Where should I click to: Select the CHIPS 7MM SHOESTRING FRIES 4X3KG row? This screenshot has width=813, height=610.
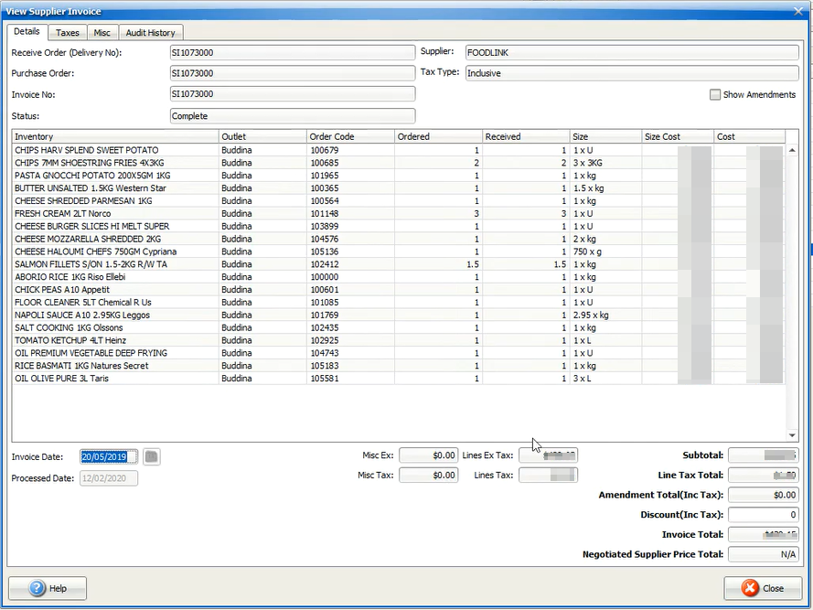click(x=398, y=163)
